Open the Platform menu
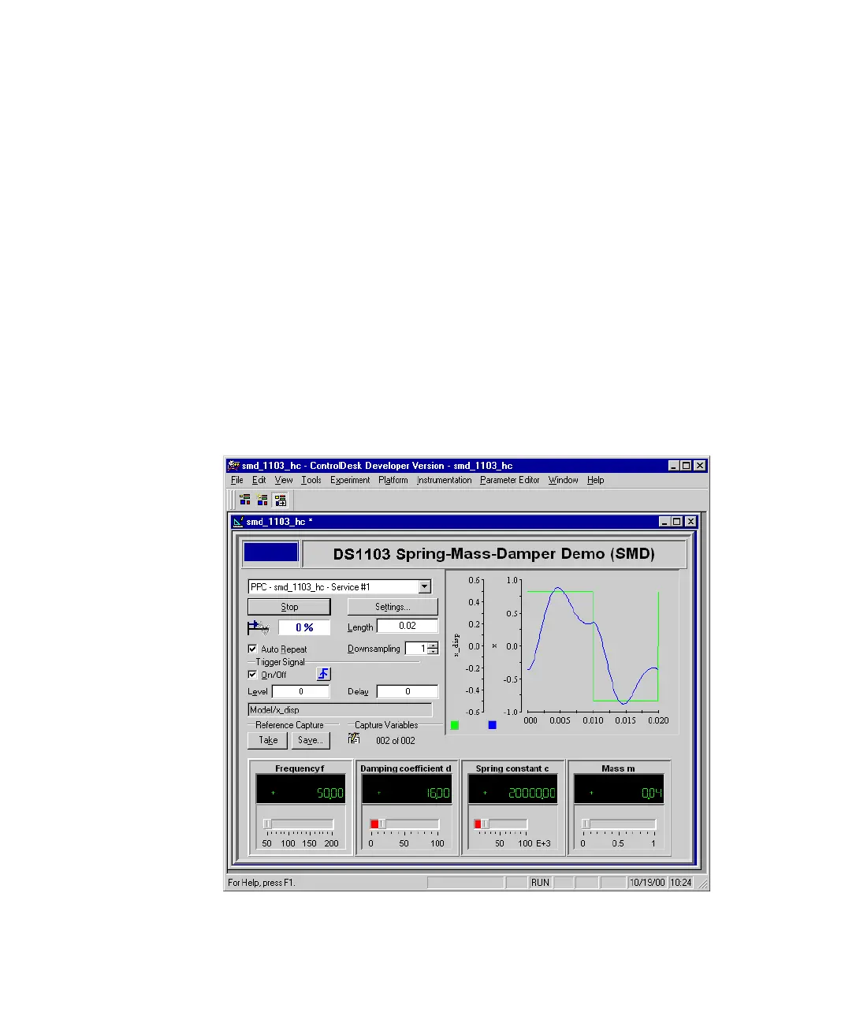This screenshot has height=1023, width=845. (x=393, y=480)
